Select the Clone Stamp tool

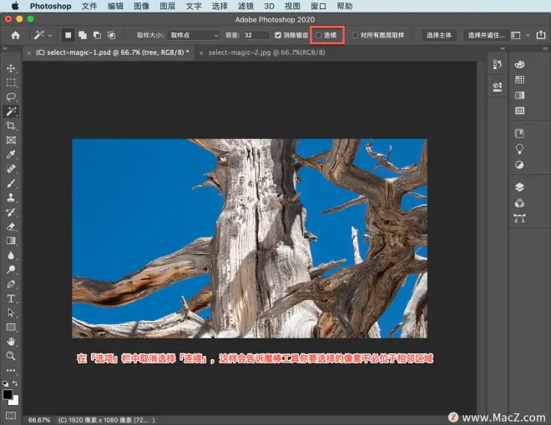(x=11, y=197)
